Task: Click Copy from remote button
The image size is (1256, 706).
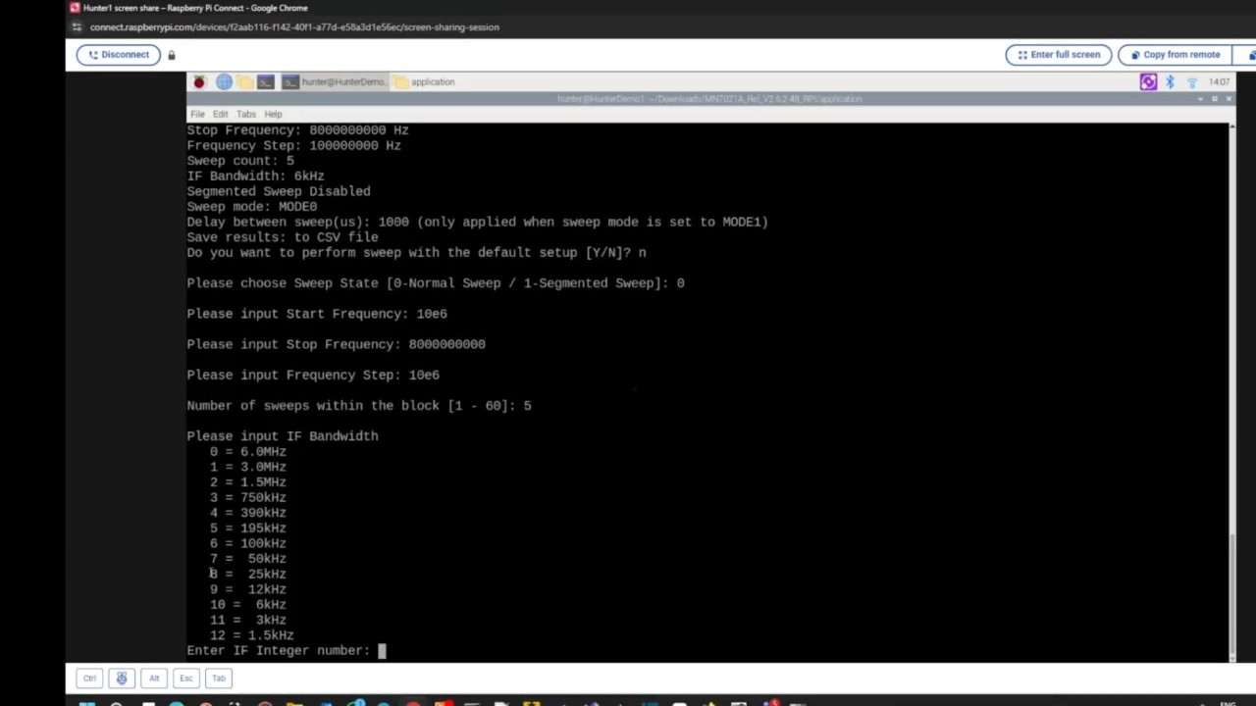Action: [x=1175, y=55]
